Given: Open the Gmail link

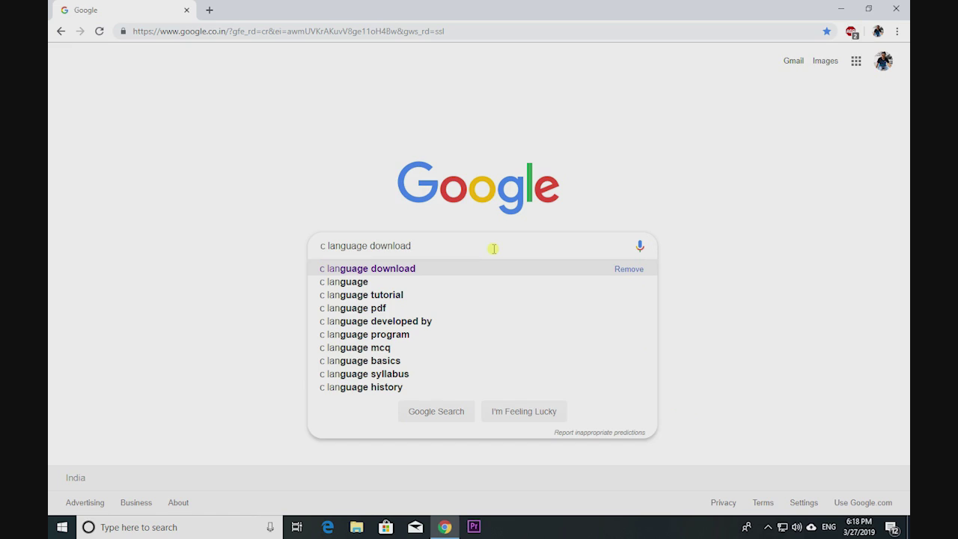Looking at the screenshot, I should point(793,61).
